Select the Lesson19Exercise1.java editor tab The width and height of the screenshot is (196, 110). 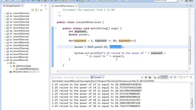[x=64, y=6]
